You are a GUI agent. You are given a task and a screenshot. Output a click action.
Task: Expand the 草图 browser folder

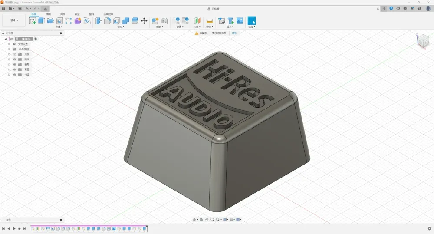[x=9, y=69]
